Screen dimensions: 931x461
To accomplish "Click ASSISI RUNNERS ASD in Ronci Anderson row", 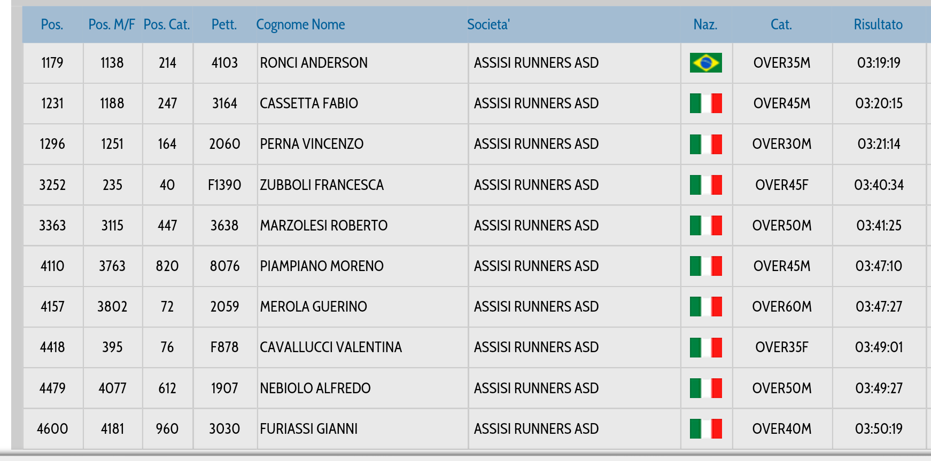I will tap(536, 63).
